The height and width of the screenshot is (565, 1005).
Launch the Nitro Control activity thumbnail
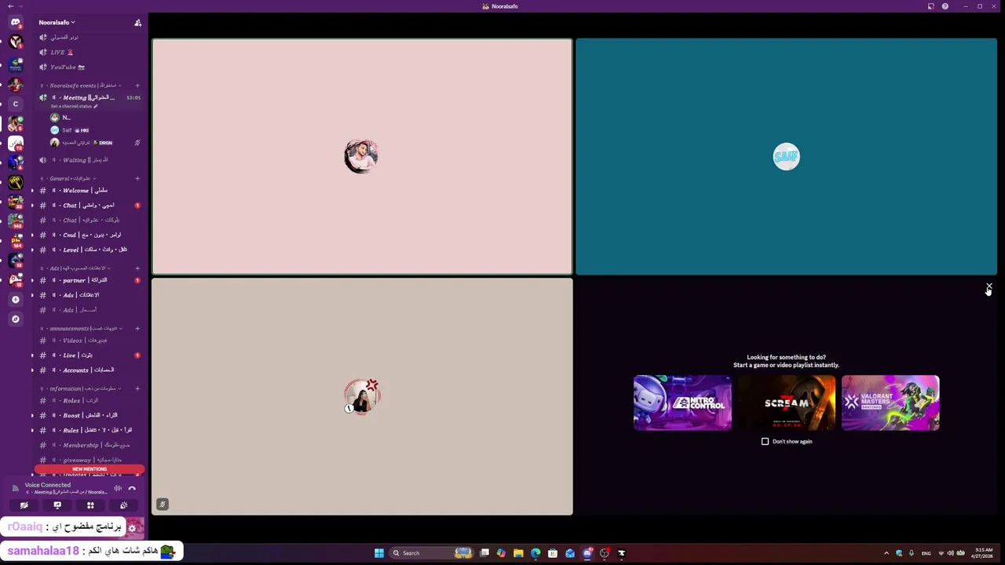tap(682, 403)
